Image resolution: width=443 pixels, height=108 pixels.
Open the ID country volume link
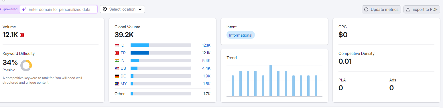[123, 45]
